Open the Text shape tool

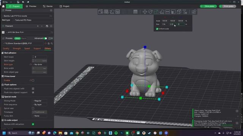[x=185, y=12]
